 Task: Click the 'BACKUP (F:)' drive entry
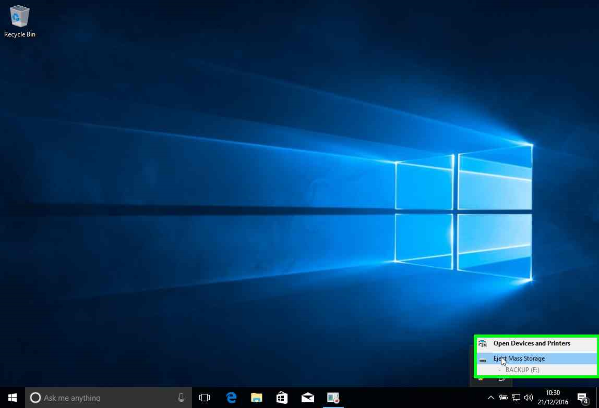click(x=536, y=370)
